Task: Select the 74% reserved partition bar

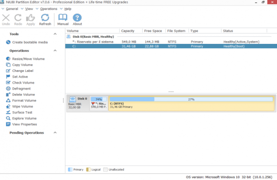Action: 99,99
